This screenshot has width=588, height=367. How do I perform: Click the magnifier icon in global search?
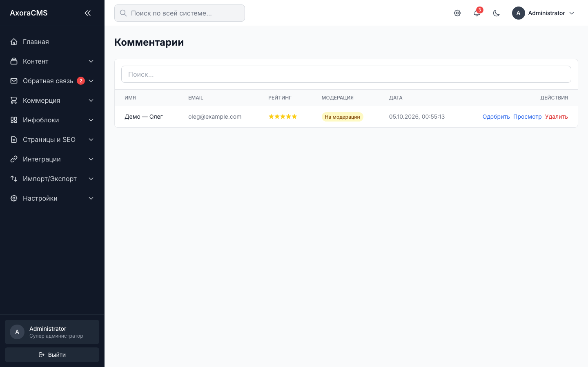coord(123,13)
